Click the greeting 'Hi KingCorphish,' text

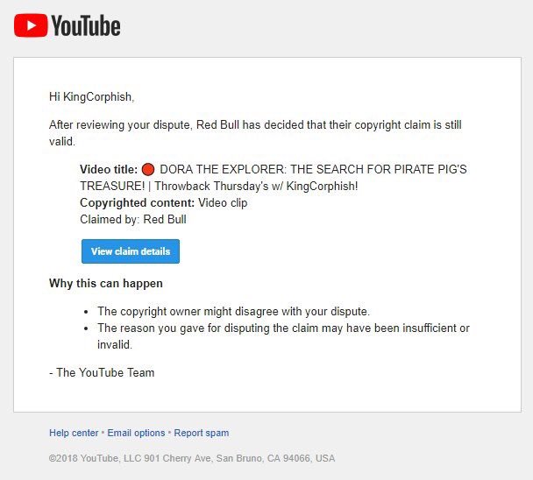pos(92,97)
